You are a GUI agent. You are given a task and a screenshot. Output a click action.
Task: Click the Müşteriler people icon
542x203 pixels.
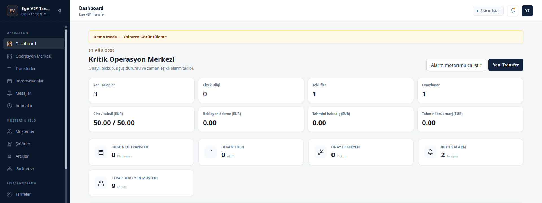(x=9, y=131)
